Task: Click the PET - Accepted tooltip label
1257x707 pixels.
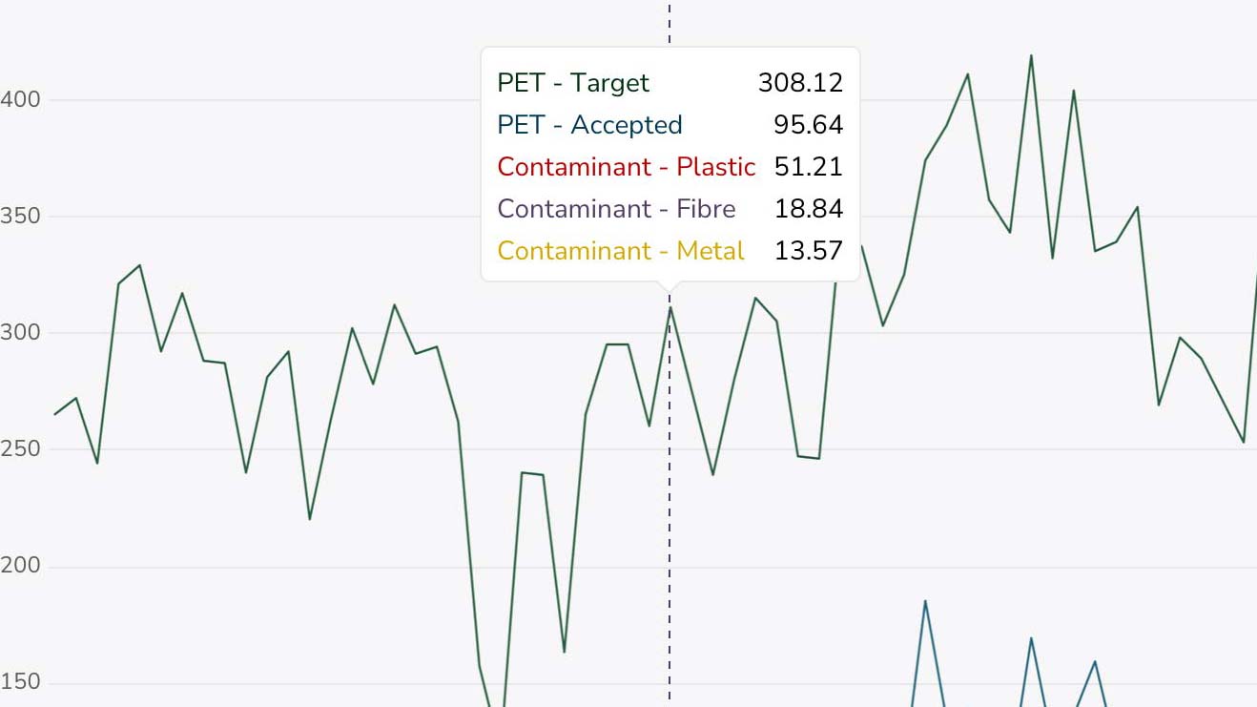Action: 589,125
